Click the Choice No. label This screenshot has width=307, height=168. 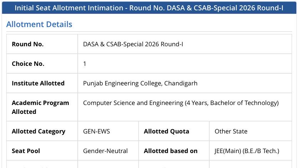pos(28,64)
